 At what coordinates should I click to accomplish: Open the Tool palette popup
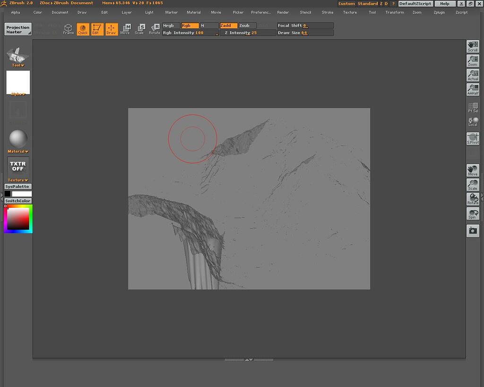(17, 65)
